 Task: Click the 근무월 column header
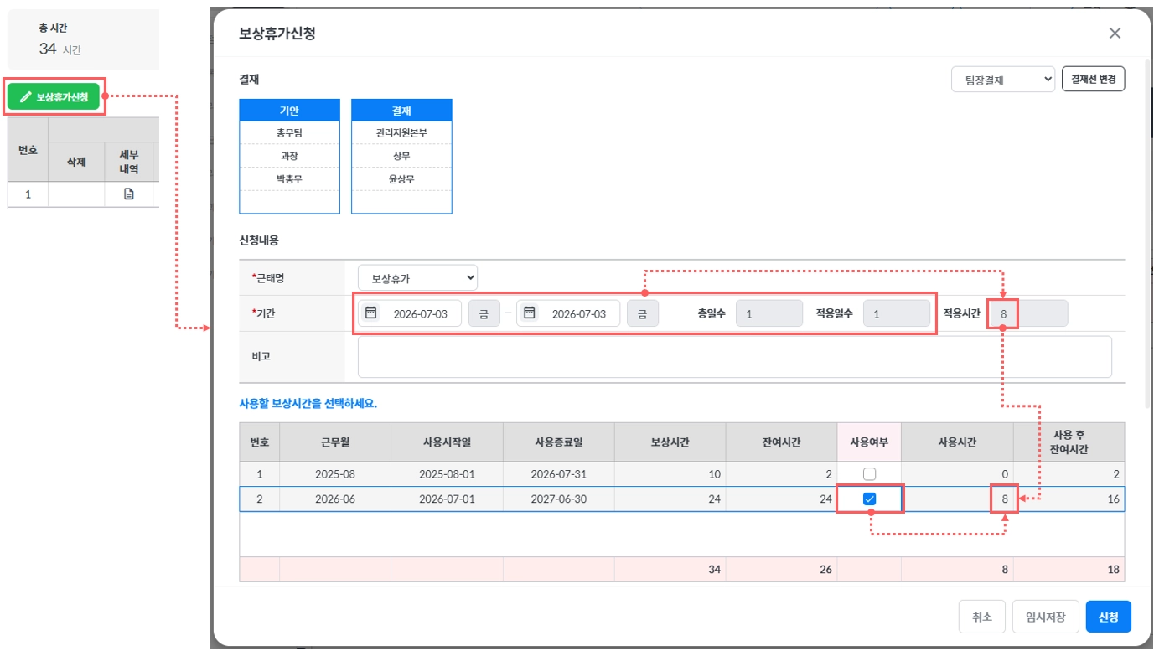(x=335, y=442)
